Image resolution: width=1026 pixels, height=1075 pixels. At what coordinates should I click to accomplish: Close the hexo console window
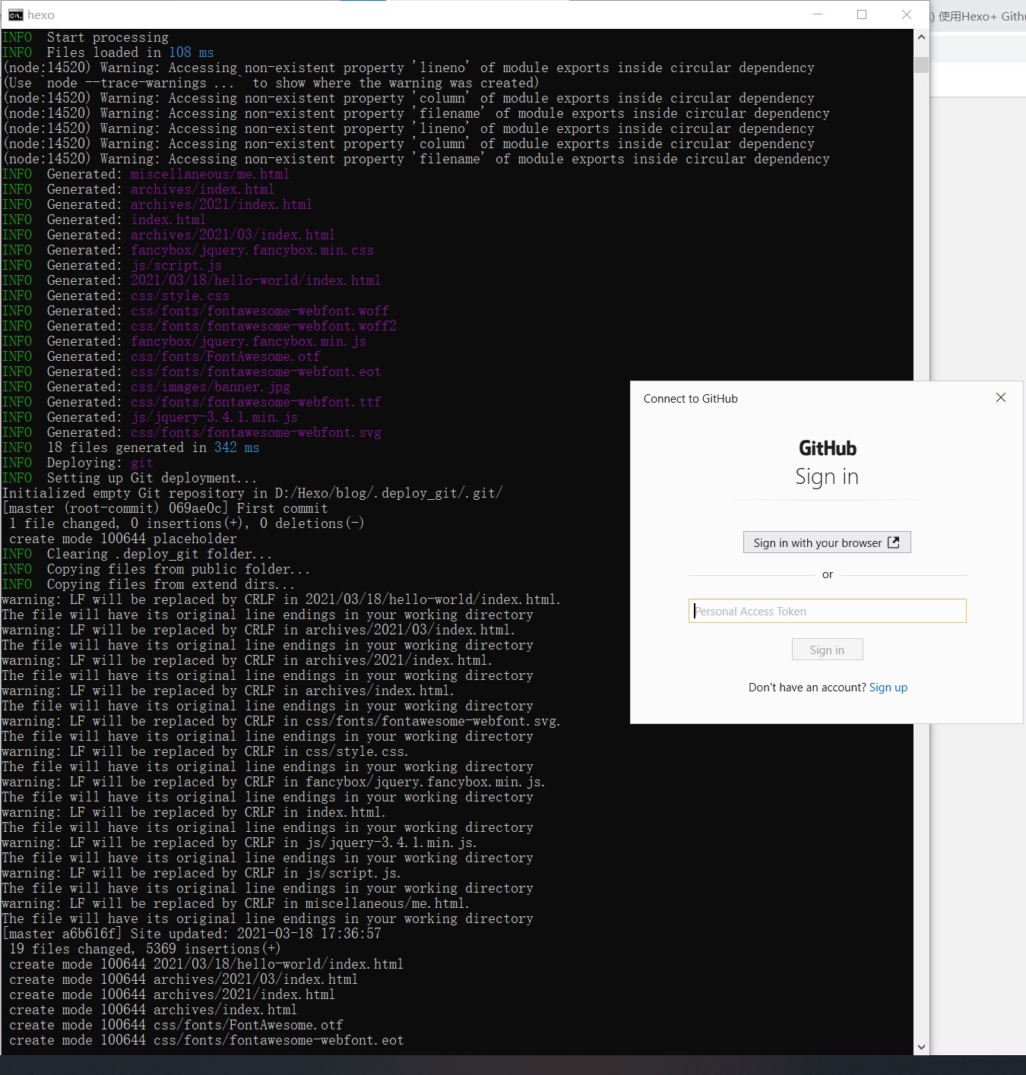[x=906, y=14]
